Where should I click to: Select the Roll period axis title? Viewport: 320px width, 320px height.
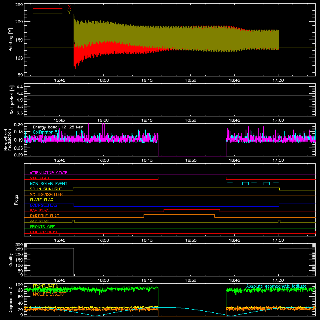12,100
